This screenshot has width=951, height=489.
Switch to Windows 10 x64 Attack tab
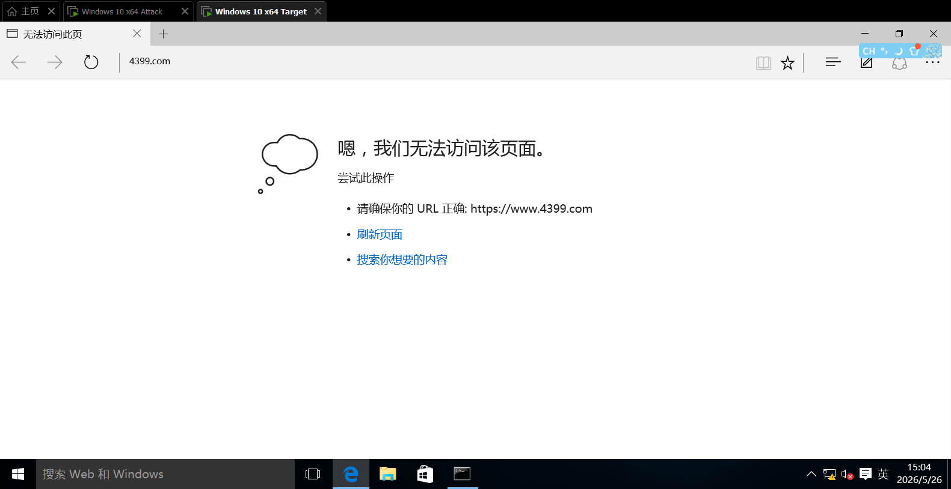pyautogui.click(x=122, y=11)
